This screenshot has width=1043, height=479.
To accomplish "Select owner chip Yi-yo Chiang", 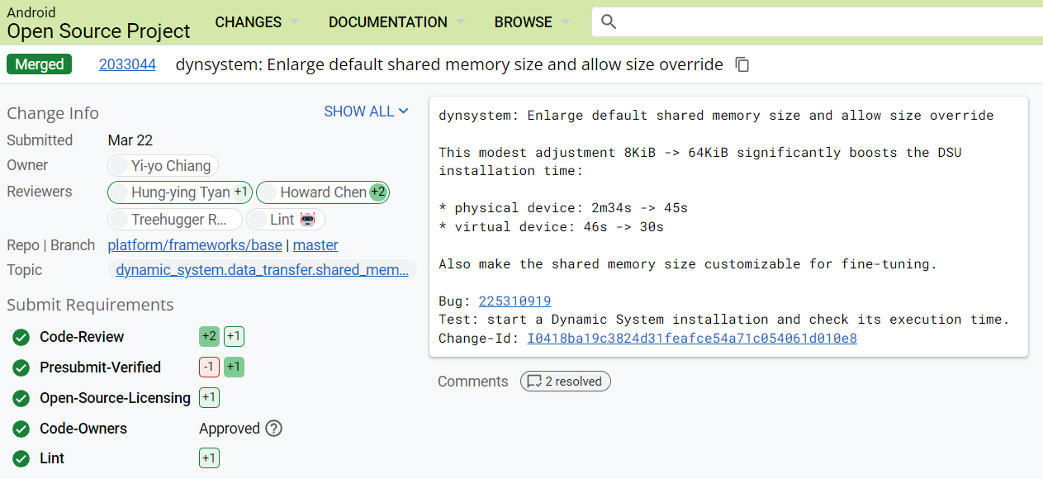I will click(x=164, y=166).
